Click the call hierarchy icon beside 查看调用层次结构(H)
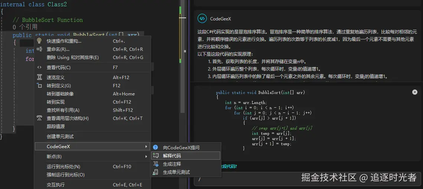Screen dimensions: 423x189 [39, 118]
